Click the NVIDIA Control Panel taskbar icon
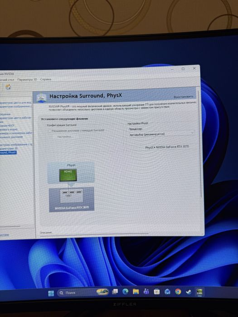 (x=199, y=292)
